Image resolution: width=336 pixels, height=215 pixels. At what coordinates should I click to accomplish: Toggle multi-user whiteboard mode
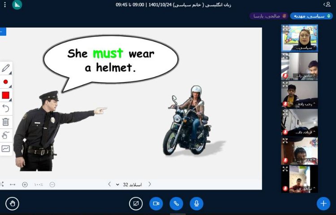(6, 149)
